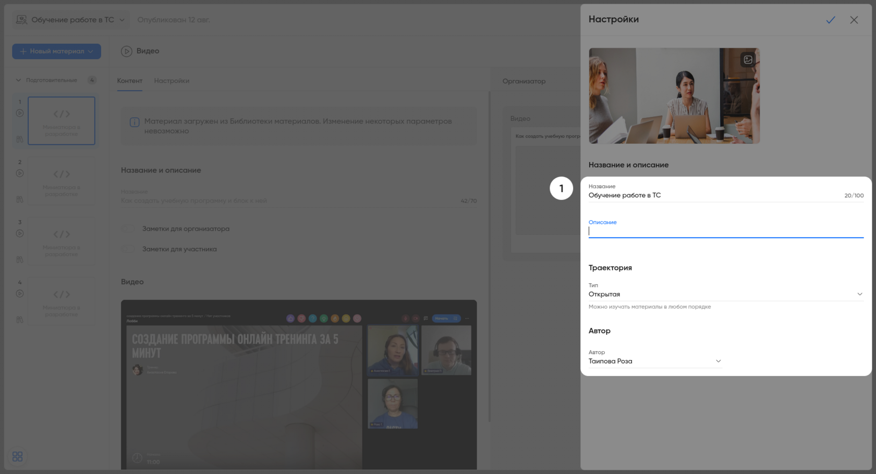Viewport: 876px width, 474px height.
Task: Switch to the Настройки tab
Action: 172,81
